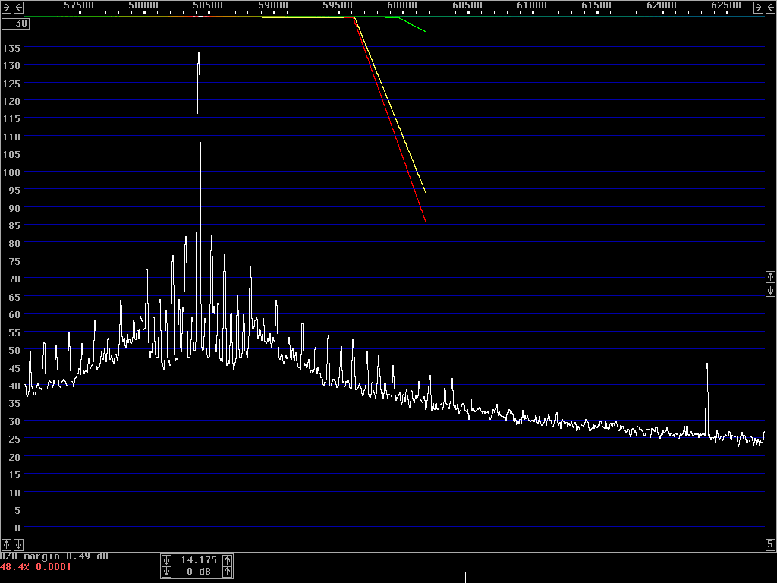Click the 50 dB axis label
The height and width of the screenshot is (583, 777).
[x=14, y=351]
